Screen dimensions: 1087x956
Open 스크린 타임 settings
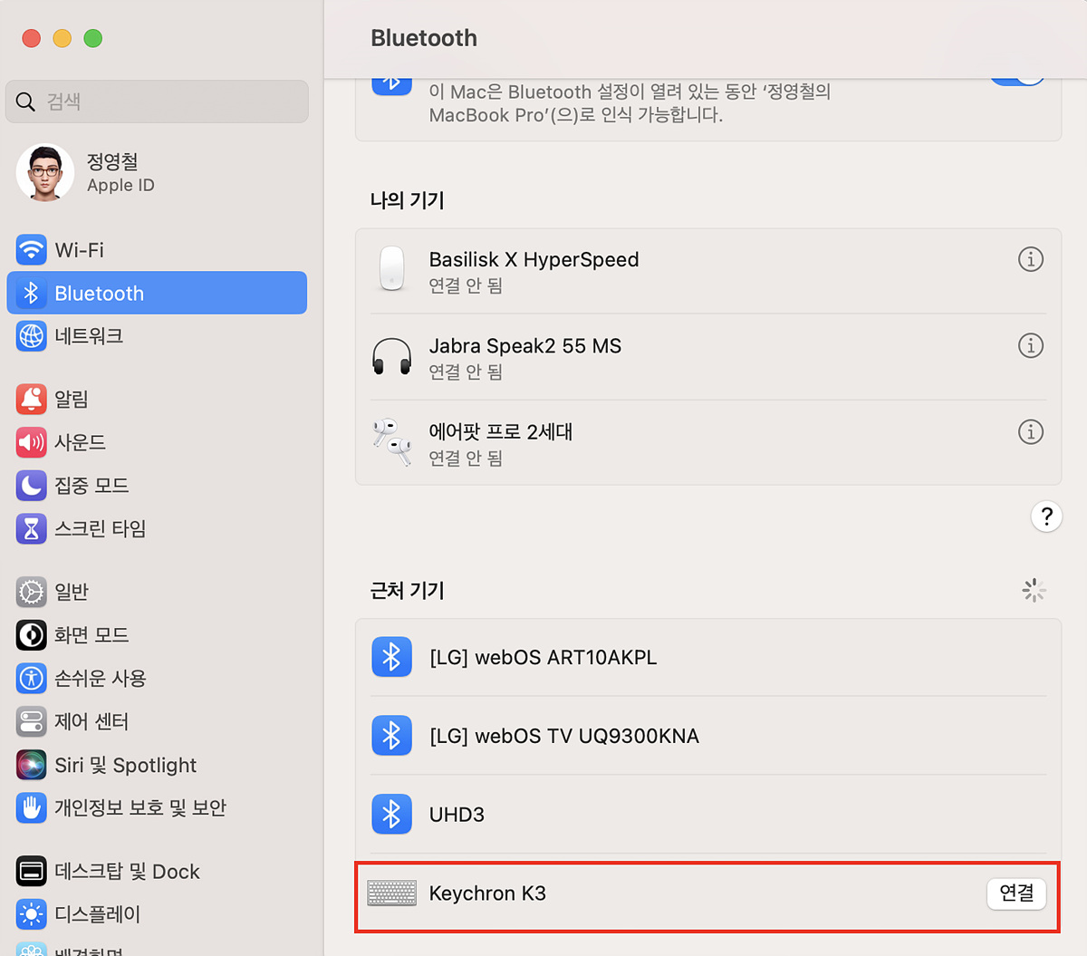click(x=157, y=528)
